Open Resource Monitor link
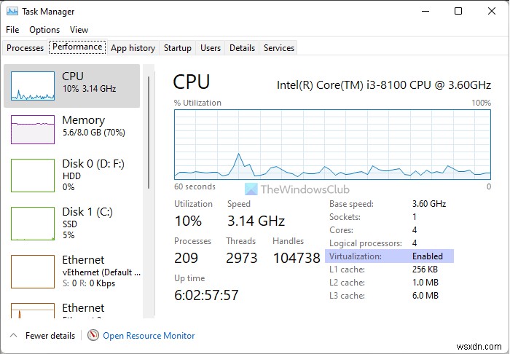Viewport: 510px width, 354px height. coord(149,336)
